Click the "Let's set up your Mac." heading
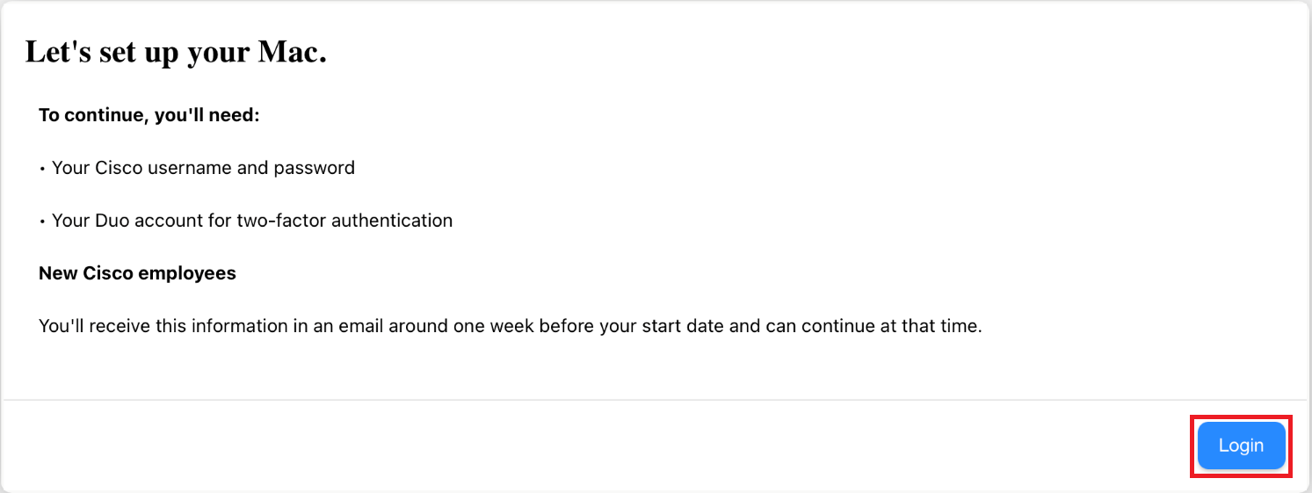The height and width of the screenshot is (493, 1312). coord(176,52)
